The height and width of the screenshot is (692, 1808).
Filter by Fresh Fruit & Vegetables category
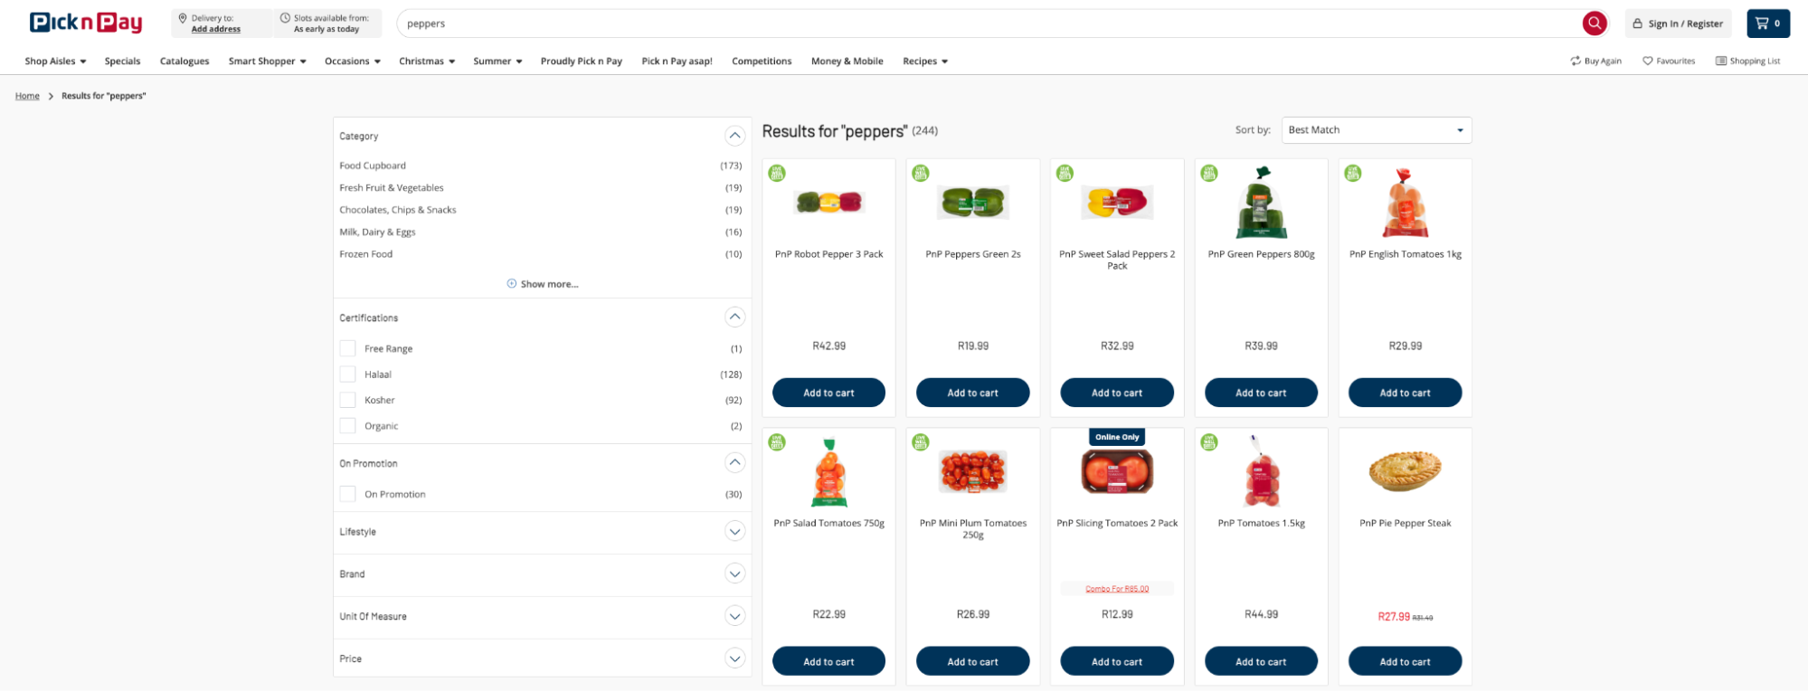[392, 188]
